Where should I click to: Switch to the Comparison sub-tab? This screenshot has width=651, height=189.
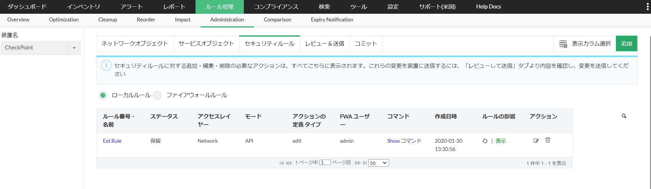coord(277,20)
